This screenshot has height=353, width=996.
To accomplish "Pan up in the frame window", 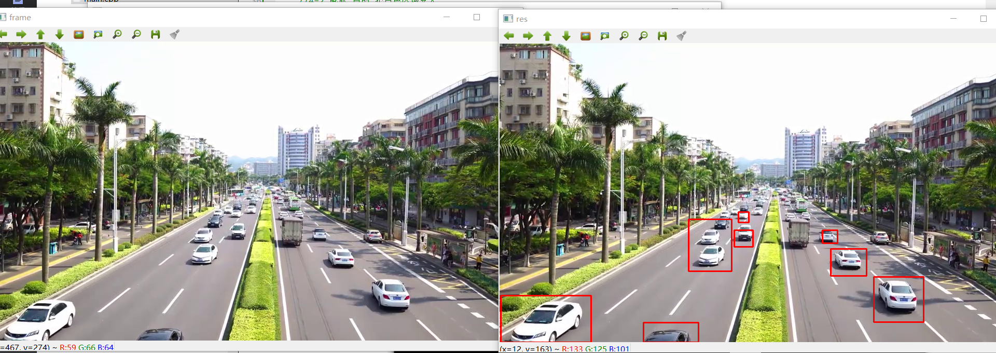I will (x=40, y=34).
